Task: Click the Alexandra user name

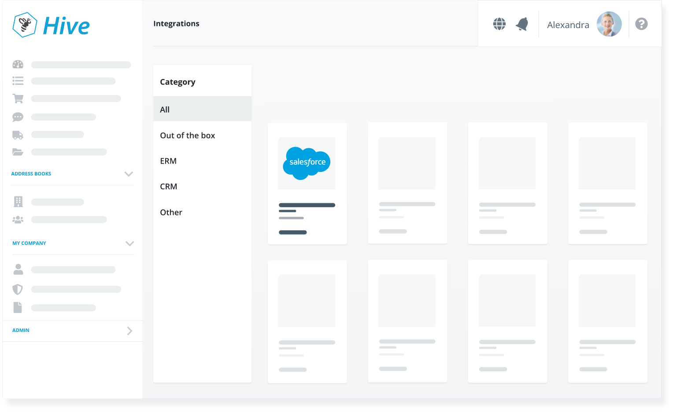Action: 568,25
